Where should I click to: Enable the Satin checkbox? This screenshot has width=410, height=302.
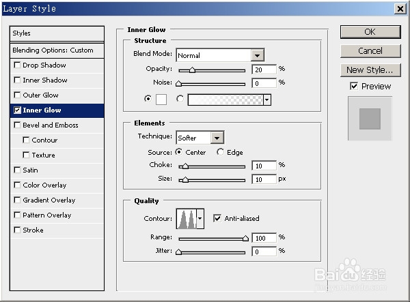17,170
